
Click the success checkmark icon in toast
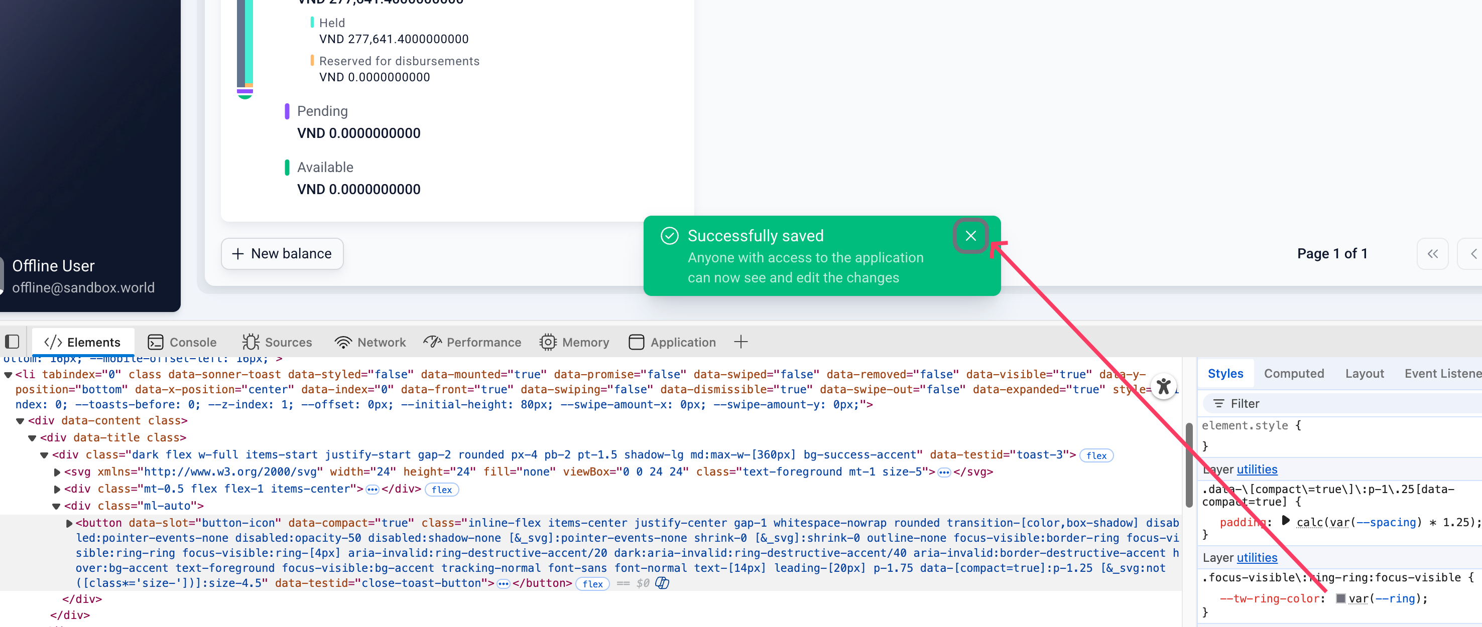[x=669, y=236]
